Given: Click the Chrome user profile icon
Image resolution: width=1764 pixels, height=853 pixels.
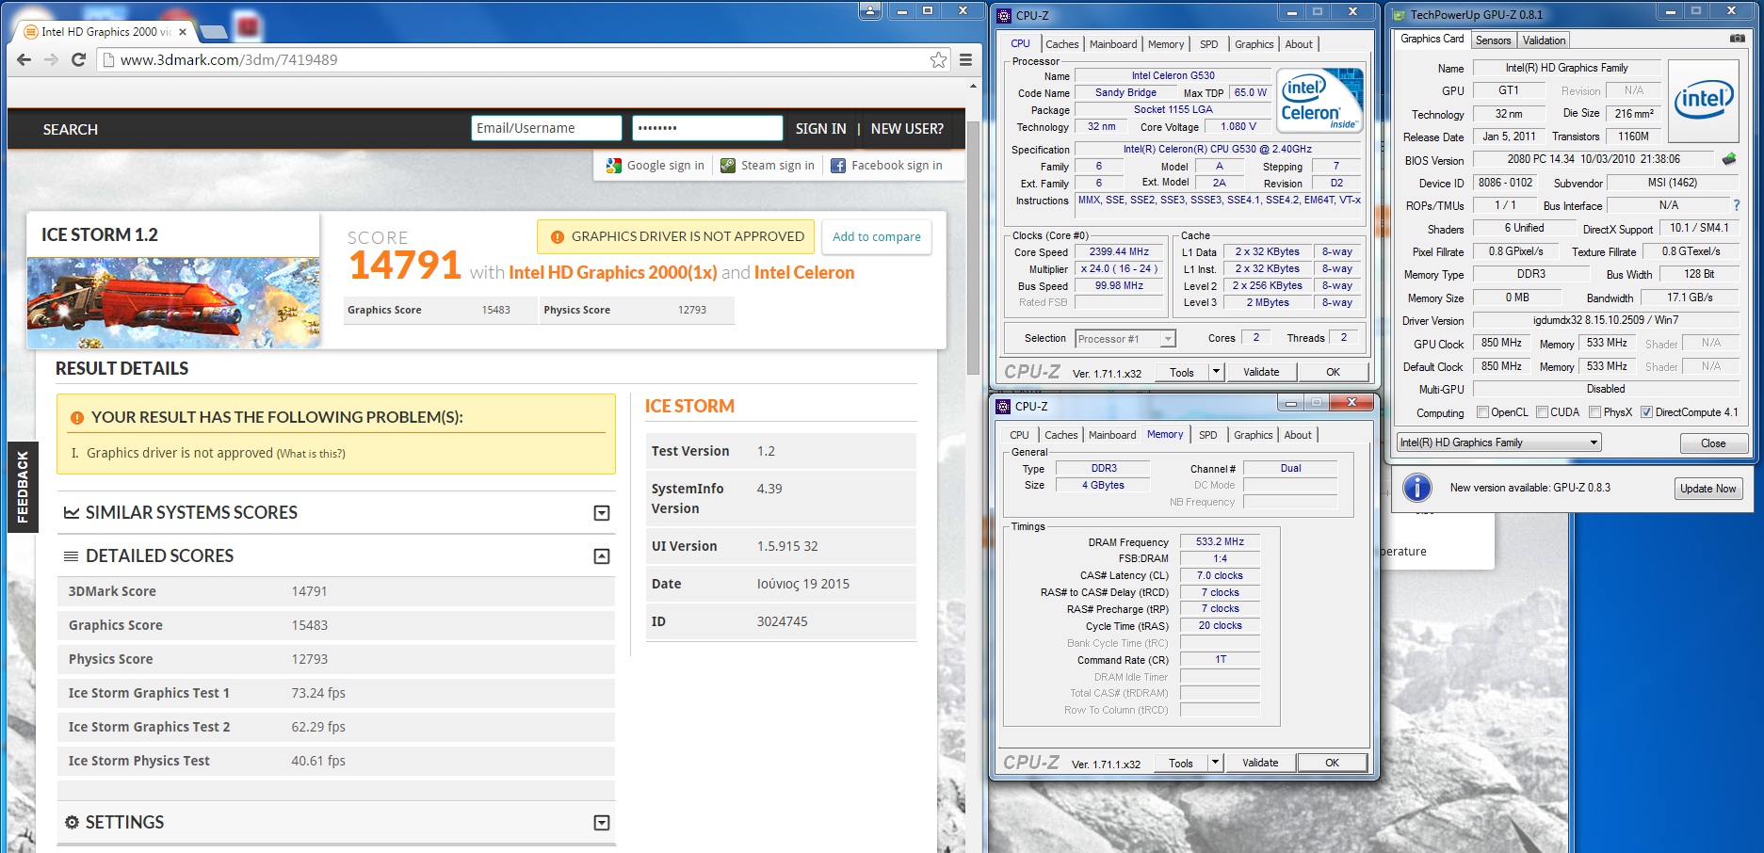Looking at the screenshot, I should tap(870, 10).
